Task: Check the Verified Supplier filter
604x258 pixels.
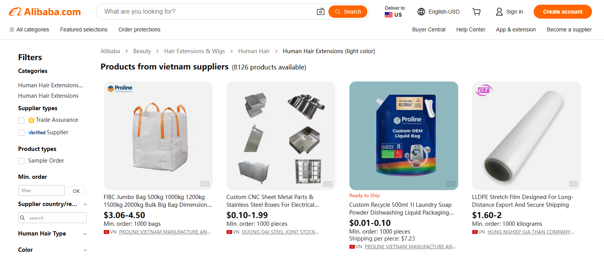Action: [x=21, y=133]
